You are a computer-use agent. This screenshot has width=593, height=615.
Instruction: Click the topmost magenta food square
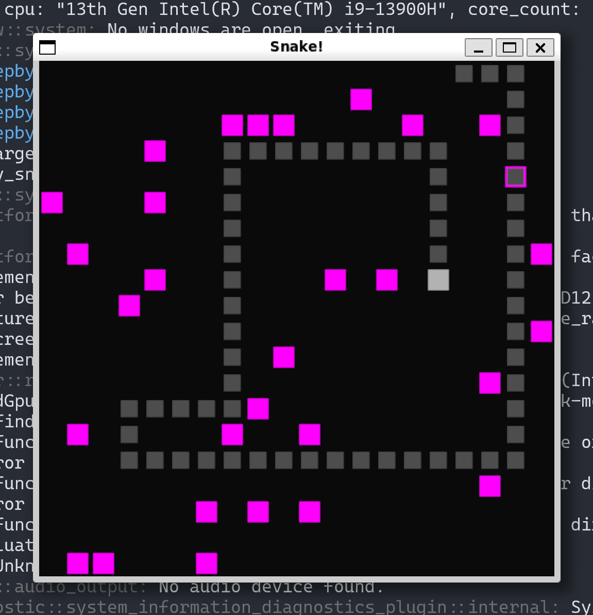pos(361,99)
